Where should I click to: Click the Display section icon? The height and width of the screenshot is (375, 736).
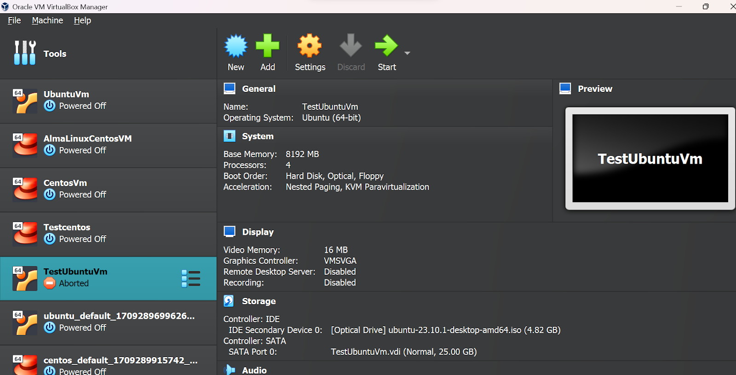(230, 232)
